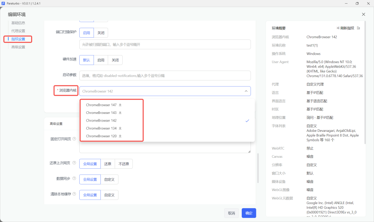Click the help icon next to 固定打开网页

tap(74, 139)
